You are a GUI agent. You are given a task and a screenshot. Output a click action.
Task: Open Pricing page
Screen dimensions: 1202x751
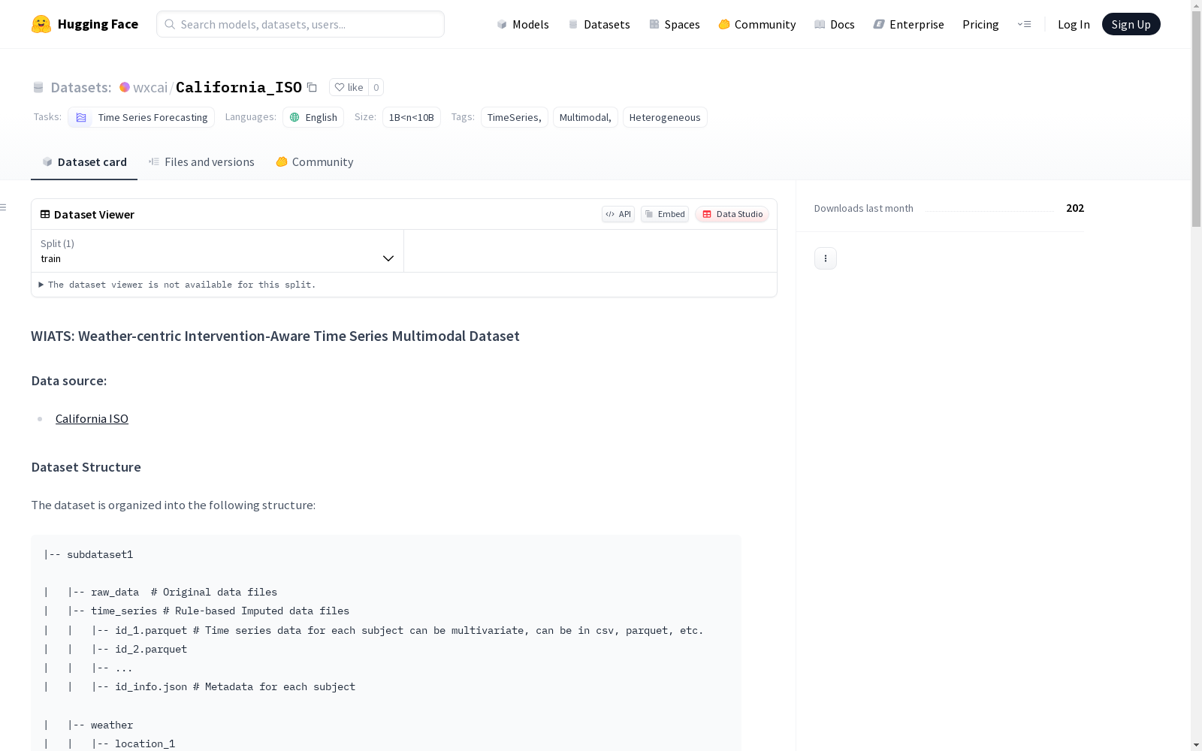(x=980, y=24)
